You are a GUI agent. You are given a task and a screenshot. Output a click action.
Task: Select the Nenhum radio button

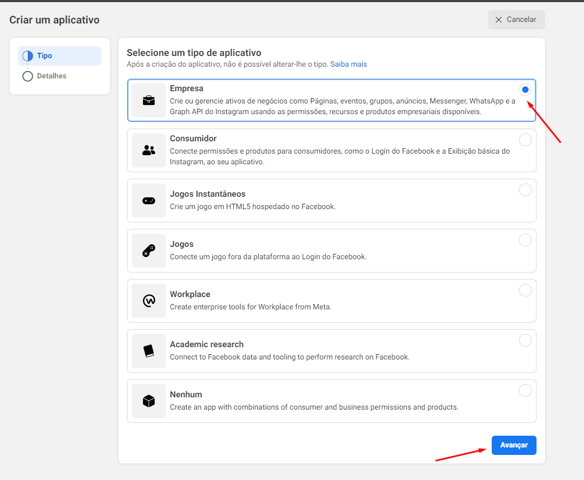point(525,390)
